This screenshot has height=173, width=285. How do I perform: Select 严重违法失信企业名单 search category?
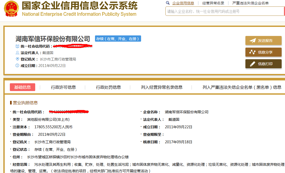251,3
